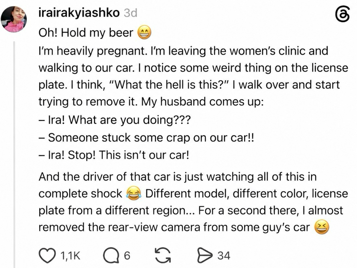The height and width of the screenshot is (268, 357).
Task: Visit the irairakyiashko username link
Action: coord(79,13)
